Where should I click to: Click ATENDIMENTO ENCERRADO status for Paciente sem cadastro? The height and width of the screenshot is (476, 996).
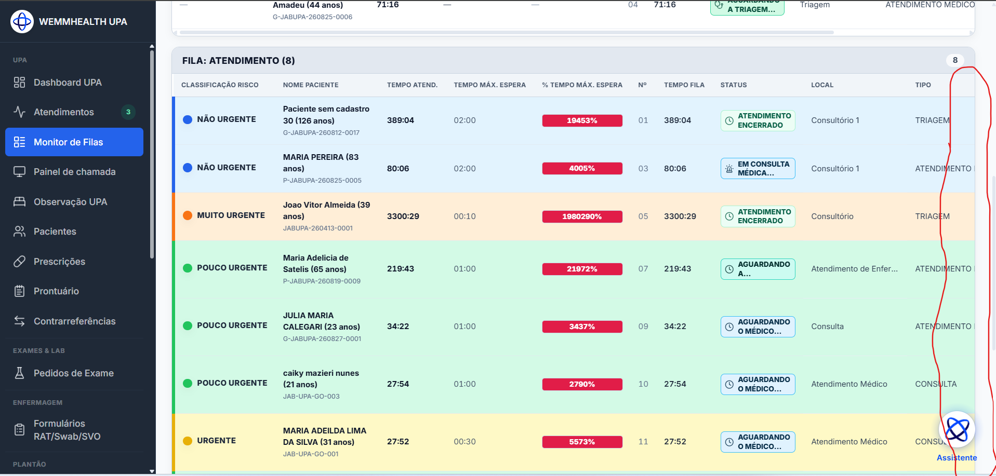point(758,120)
